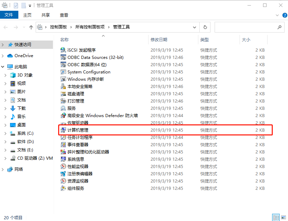Click the refresh button in the address bar
This screenshot has height=221, width=288.
tap(205, 27)
